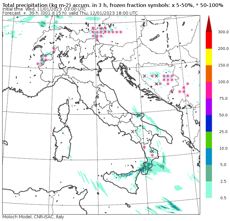Click the dark red arrow atop the legend
Viewport: 230px width, 221px height.
209,25
